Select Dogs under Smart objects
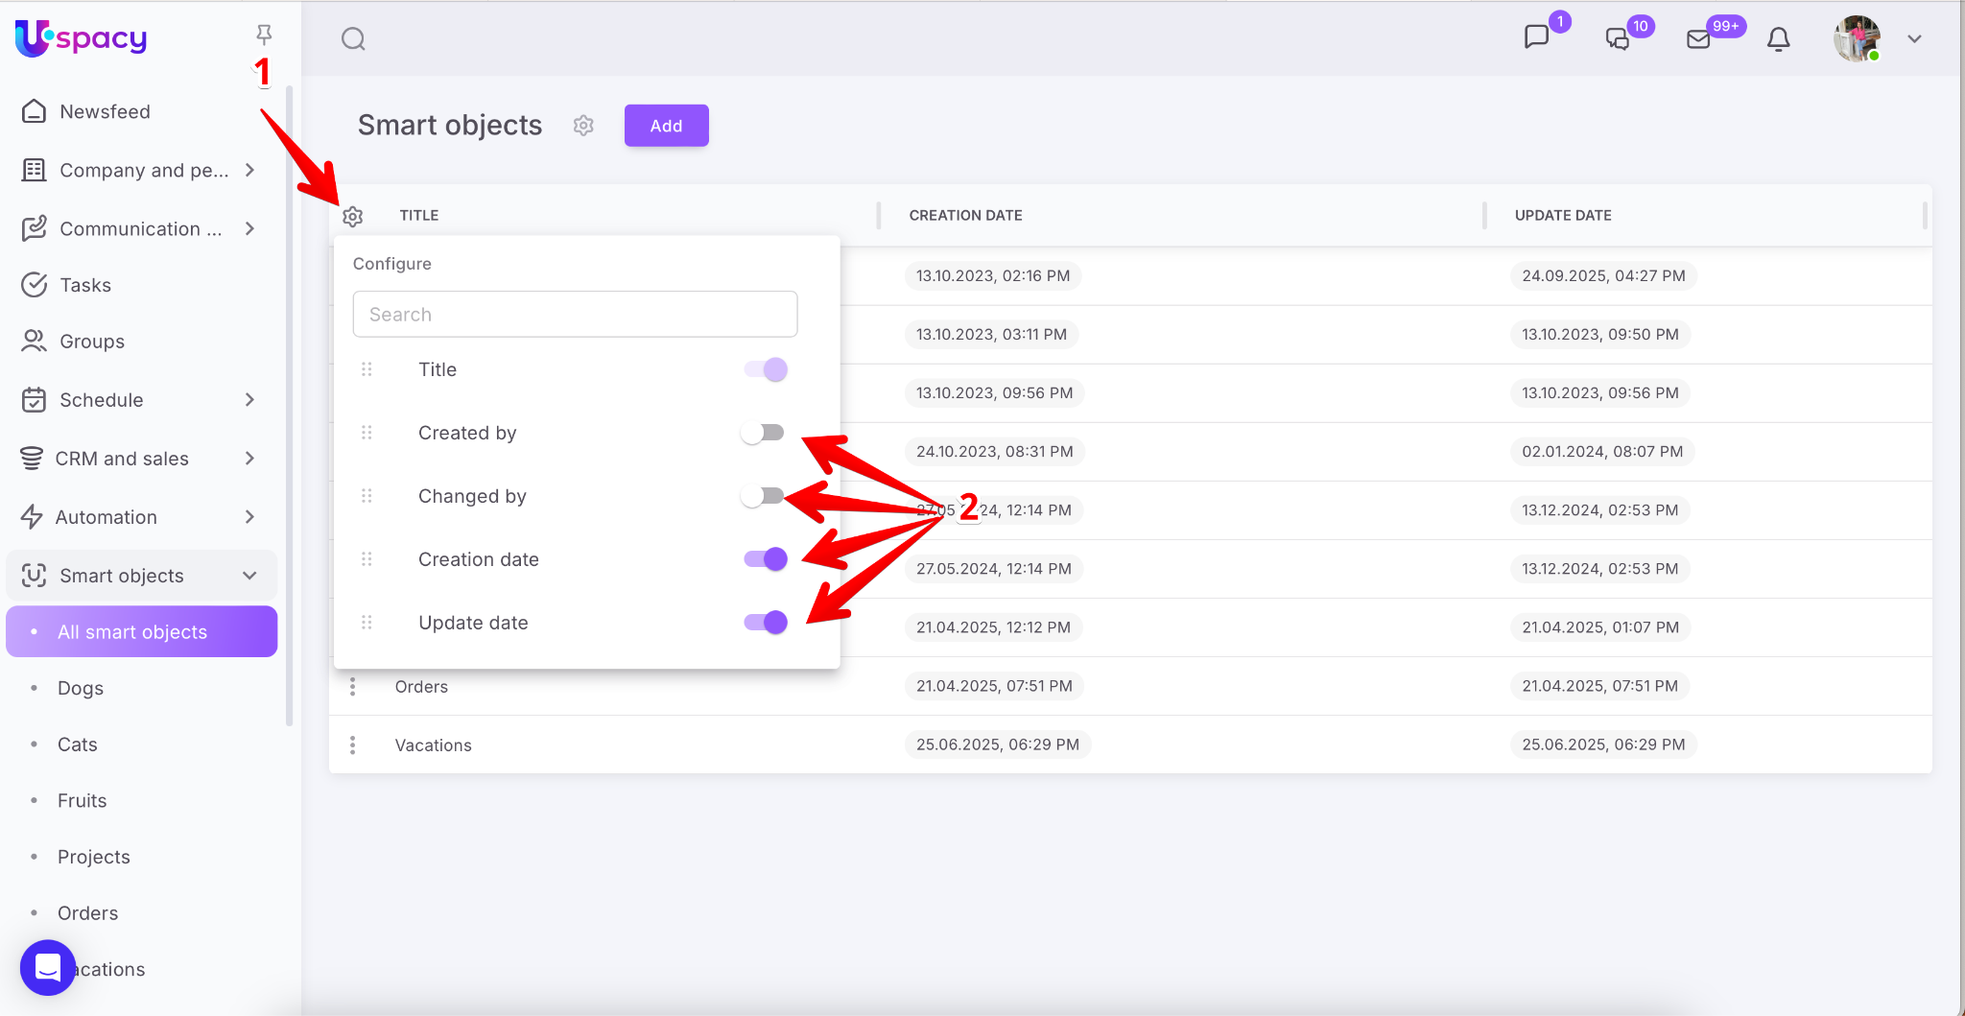The width and height of the screenshot is (1965, 1016). coord(81,688)
